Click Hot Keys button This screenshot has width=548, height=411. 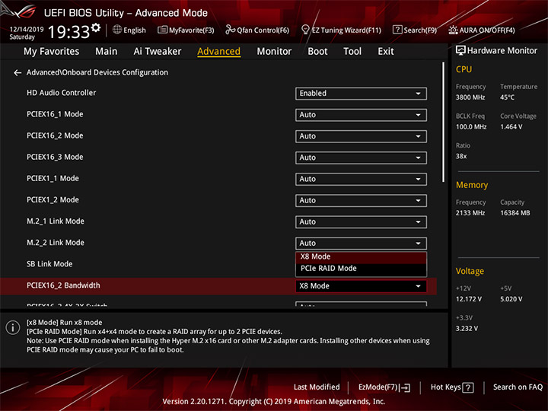point(452,387)
